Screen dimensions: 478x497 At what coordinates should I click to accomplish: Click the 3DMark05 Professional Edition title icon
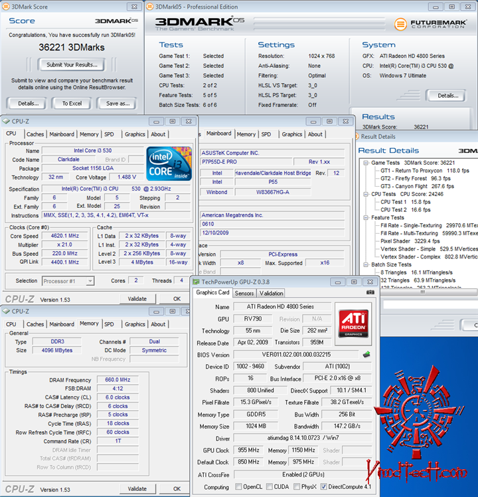click(150, 7)
